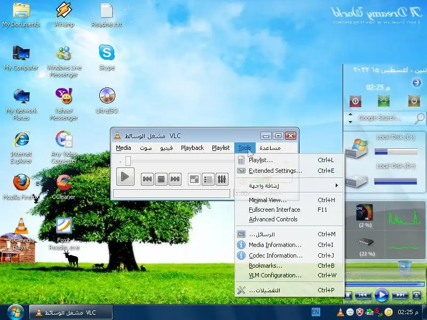
Task: Open الرسائل messages entry
Action: (x=289, y=234)
